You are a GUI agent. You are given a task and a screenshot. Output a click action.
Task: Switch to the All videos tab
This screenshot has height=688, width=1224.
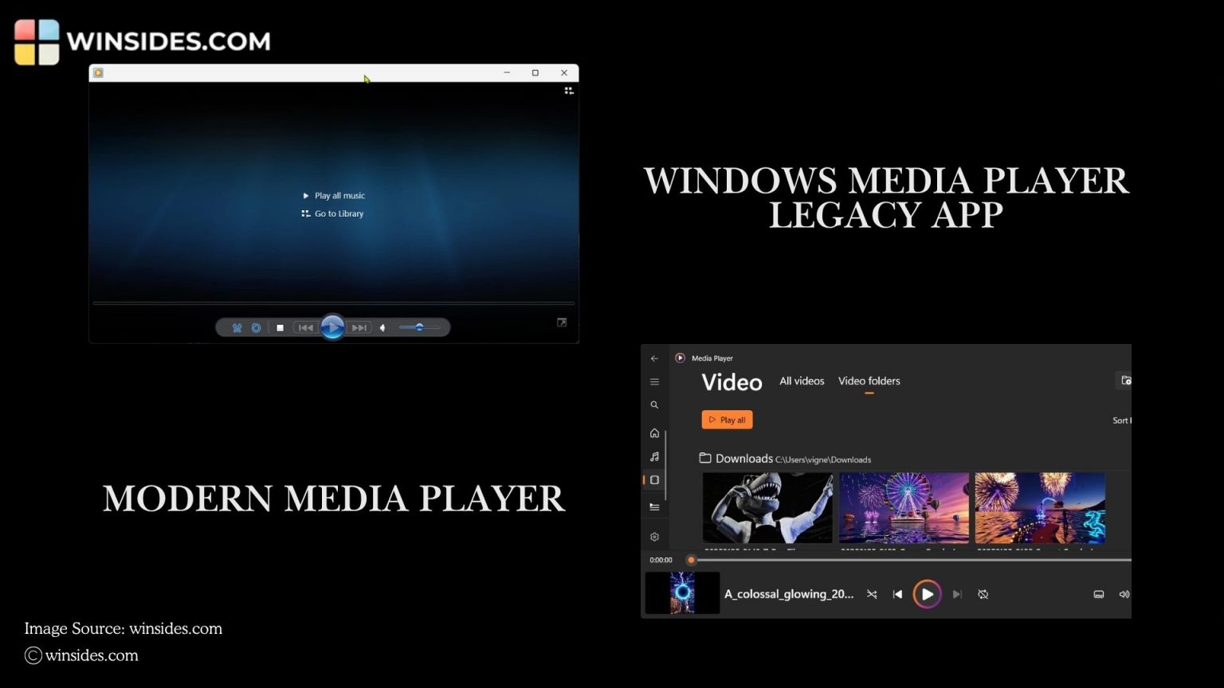tap(802, 381)
